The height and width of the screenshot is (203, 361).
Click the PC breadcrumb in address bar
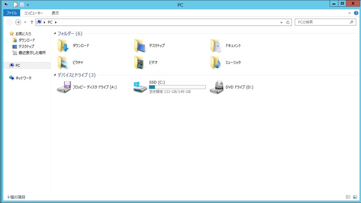pos(50,22)
